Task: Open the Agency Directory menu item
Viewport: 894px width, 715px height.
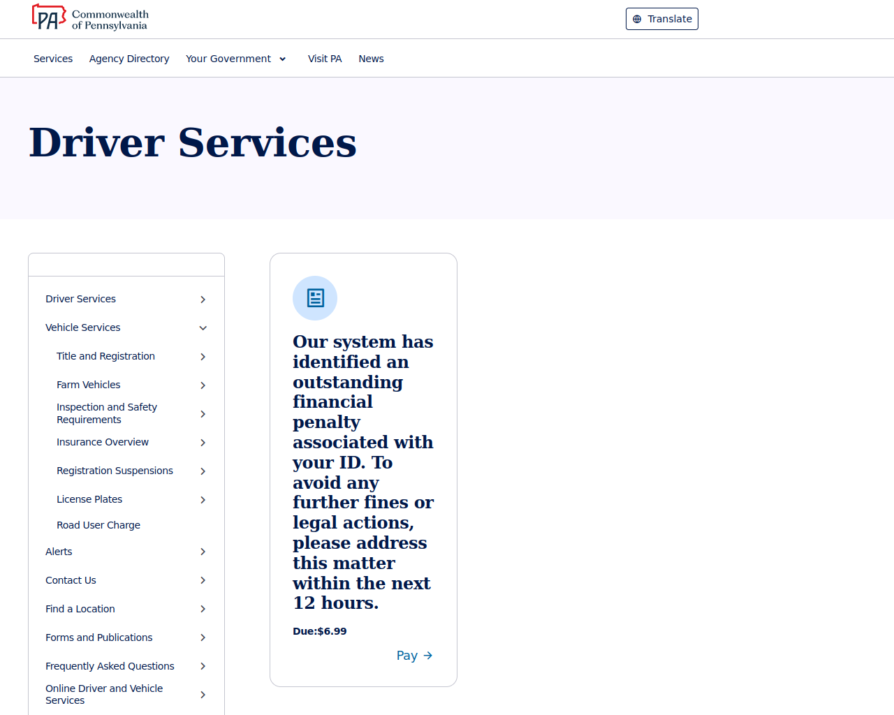Action: coord(129,59)
